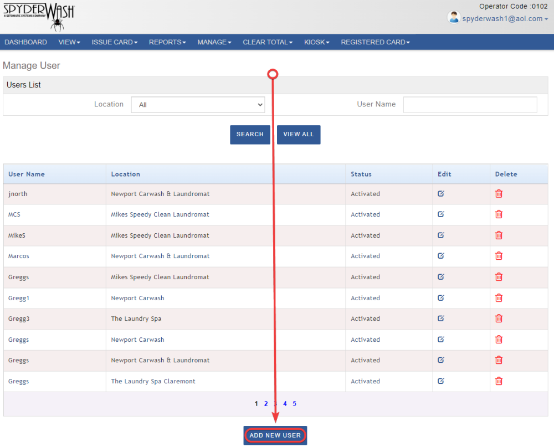Jump to results page 4
Image resolution: width=554 pixels, height=447 pixels.
(285, 404)
